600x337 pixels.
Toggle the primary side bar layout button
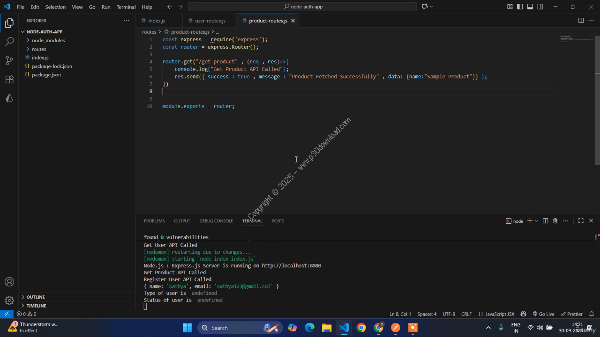(x=520, y=7)
